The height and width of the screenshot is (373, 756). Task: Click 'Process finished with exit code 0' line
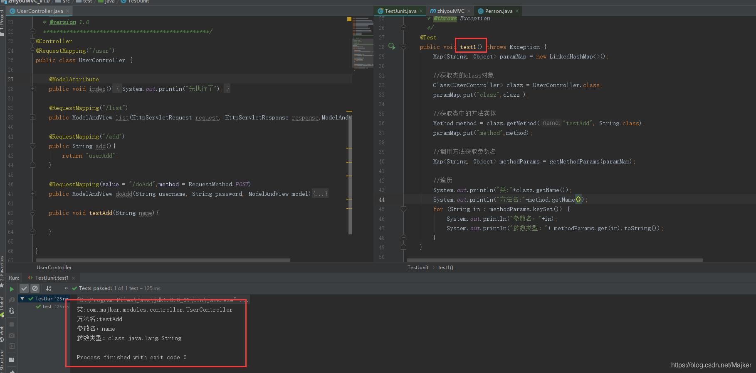[x=131, y=357]
